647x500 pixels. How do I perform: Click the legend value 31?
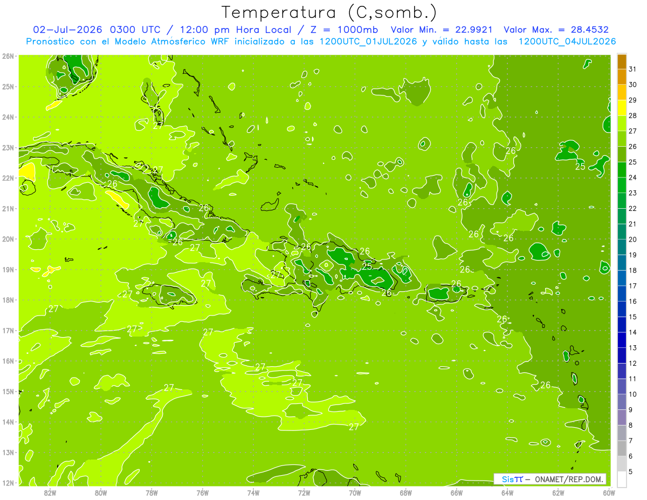coord(633,70)
